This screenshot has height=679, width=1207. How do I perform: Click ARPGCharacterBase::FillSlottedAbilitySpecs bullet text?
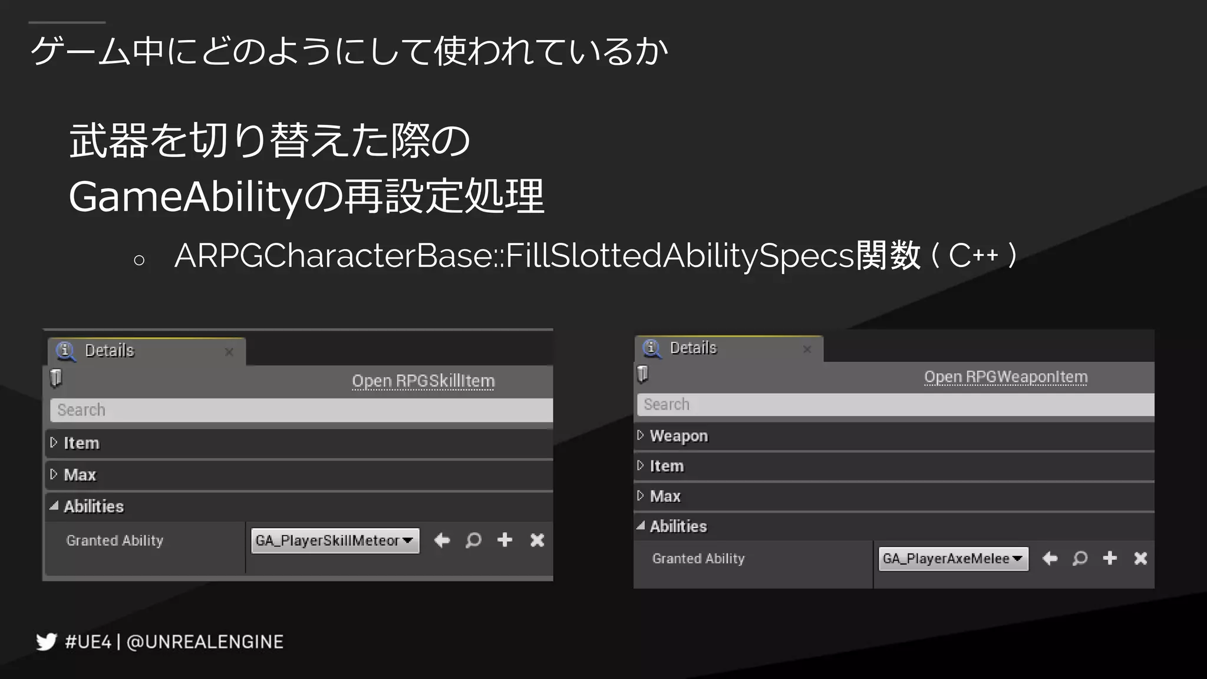point(595,256)
